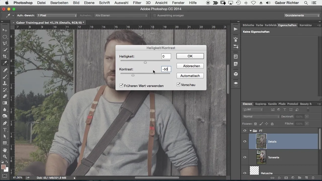Toggle the Vorschau checkbox
The height and width of the screenshot is (181, 322).
pyautogui.click(x=178, y=85)
